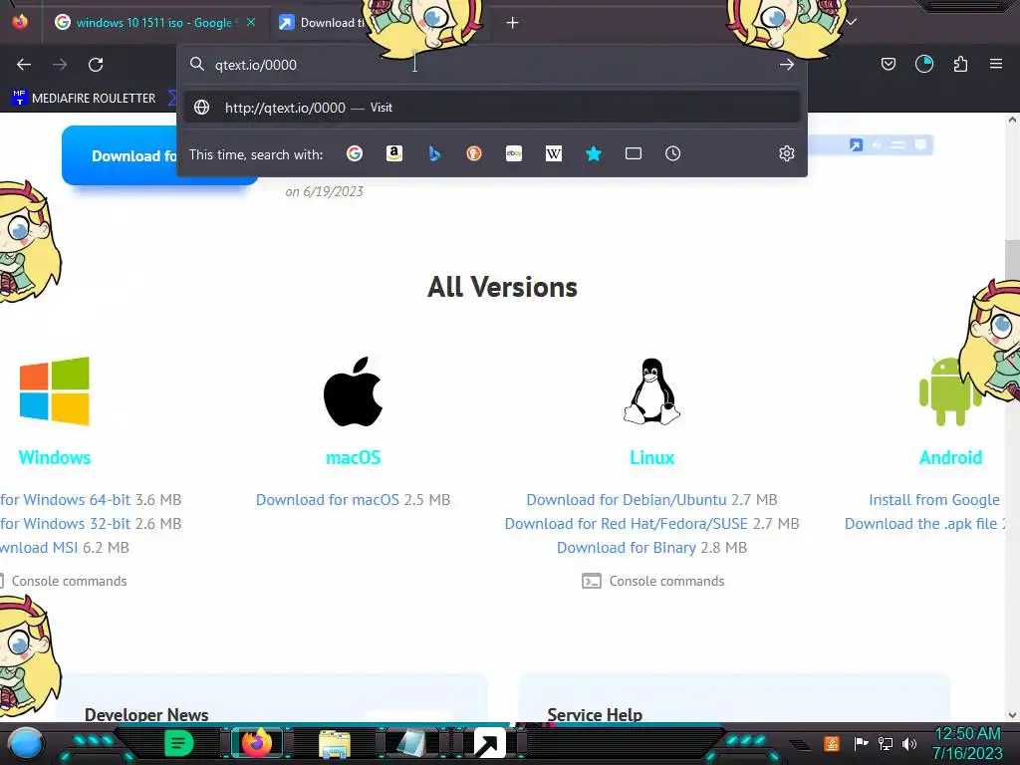Image resolution: width=1020 pixels, height=765 pixels.
Task: Go back to the previous page
Action: tap(24, 65)
